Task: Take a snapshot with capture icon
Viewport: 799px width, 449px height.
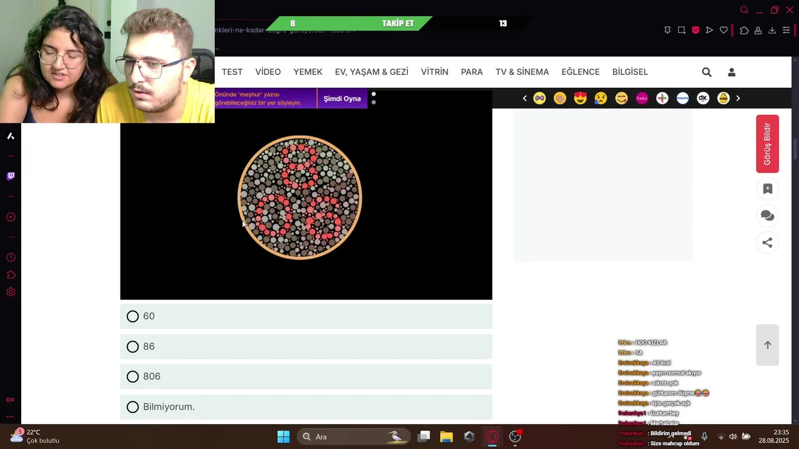Action: pos(681,30)
